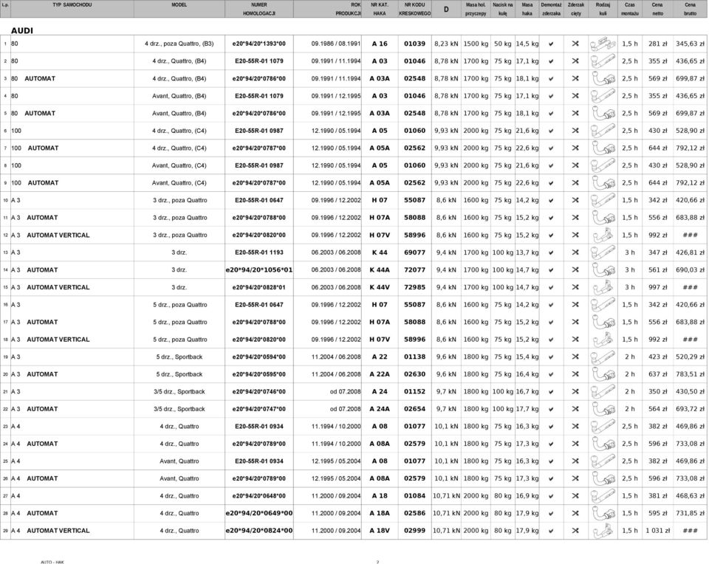
Task: Select homologation number E20-55R-01 1193
Action: pyautogui.click(x=259, y=252)
